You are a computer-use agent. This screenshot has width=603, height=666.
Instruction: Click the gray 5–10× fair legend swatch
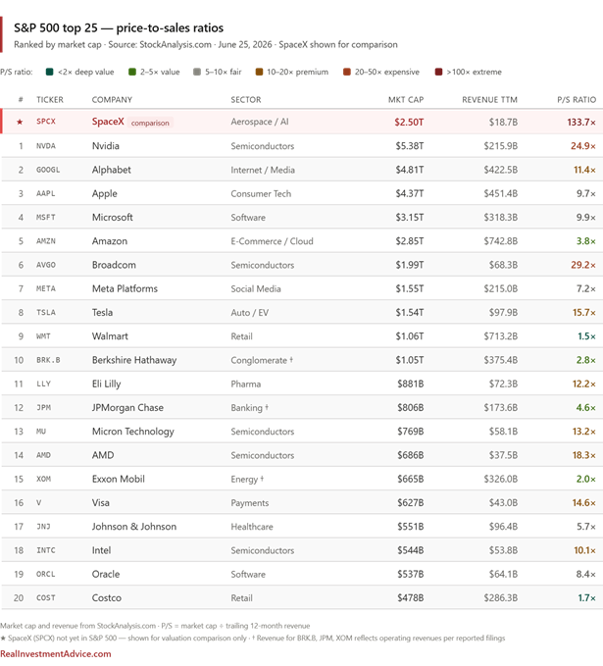197,72
